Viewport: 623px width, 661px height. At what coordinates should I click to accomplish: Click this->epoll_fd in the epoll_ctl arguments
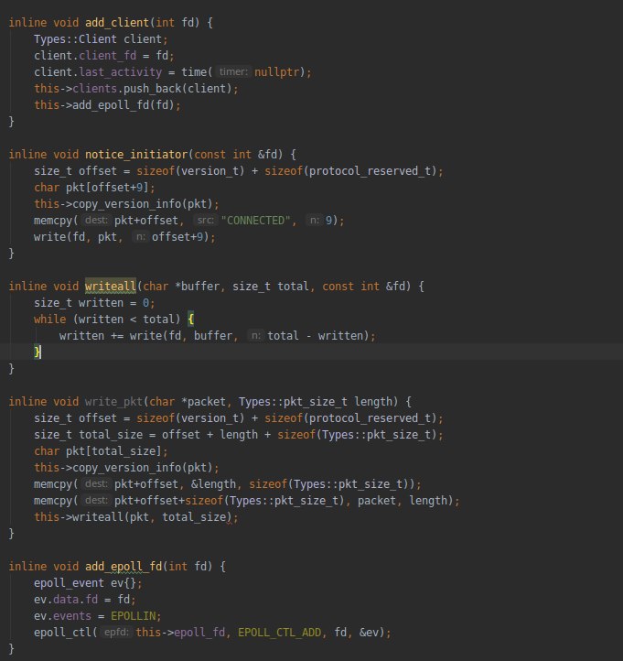click(x=180, y=633)
